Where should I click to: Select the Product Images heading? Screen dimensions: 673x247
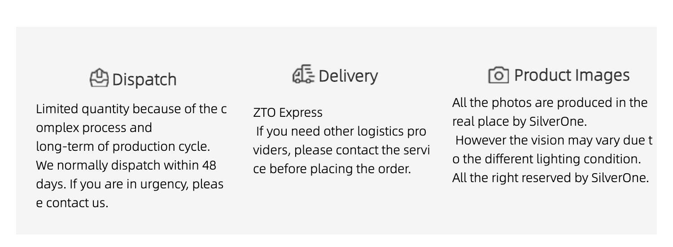[572, 75]
